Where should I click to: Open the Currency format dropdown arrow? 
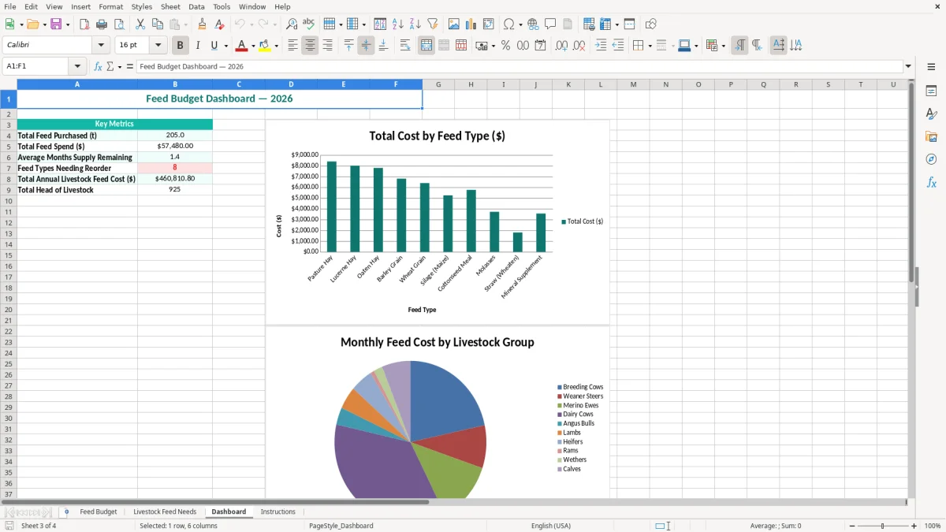pyautogui.click(x=493, y=46)
